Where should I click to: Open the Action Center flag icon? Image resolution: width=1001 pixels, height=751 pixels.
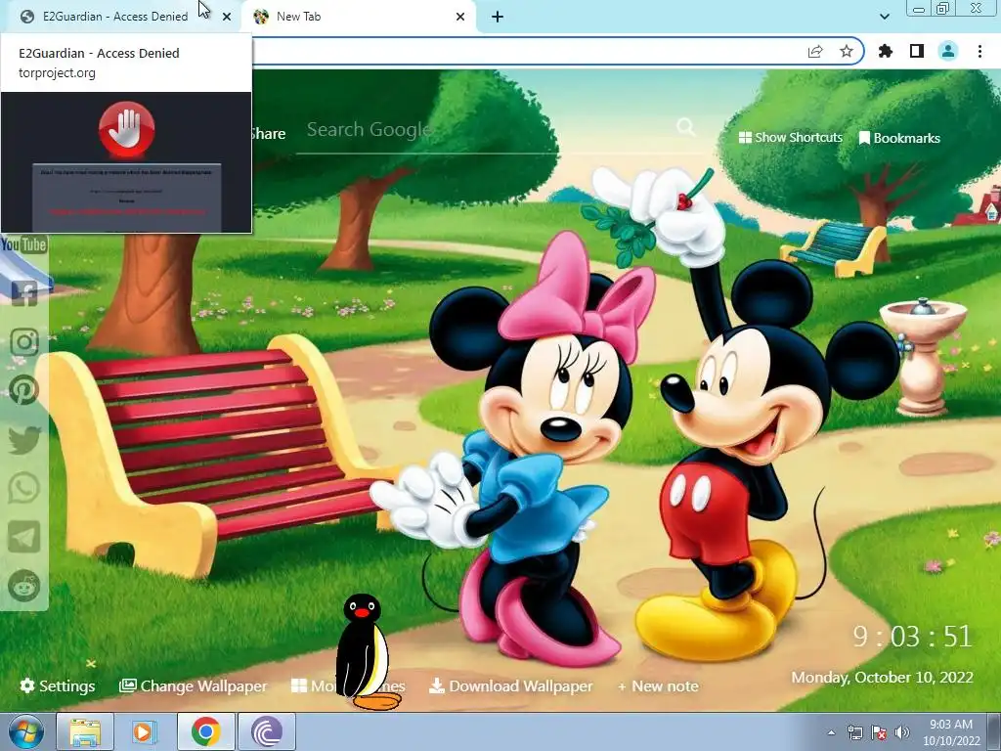click(x=879, y=732)
